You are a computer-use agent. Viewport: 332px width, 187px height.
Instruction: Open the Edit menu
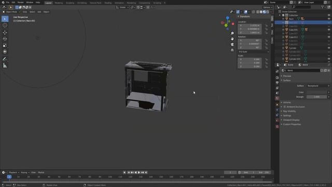click(13, 2)
